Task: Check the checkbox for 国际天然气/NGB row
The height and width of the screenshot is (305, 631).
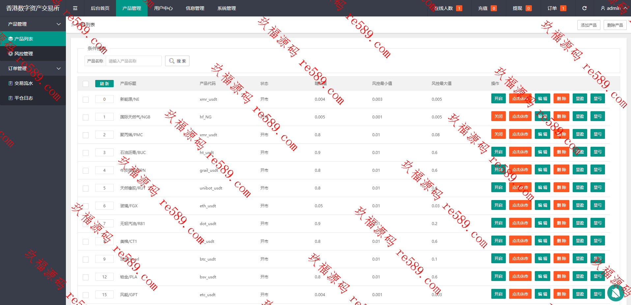Action: [86, 117]
